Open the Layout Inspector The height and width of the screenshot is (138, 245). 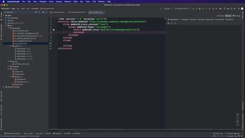pos(232,133)
